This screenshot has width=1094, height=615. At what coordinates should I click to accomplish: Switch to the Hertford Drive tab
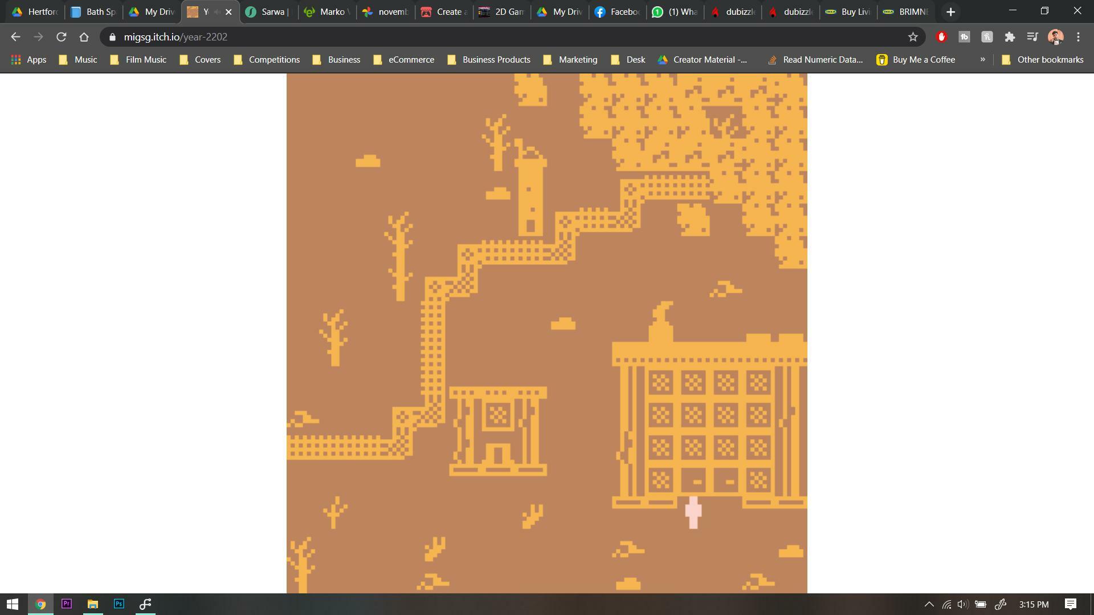click(x=35, y=12)
